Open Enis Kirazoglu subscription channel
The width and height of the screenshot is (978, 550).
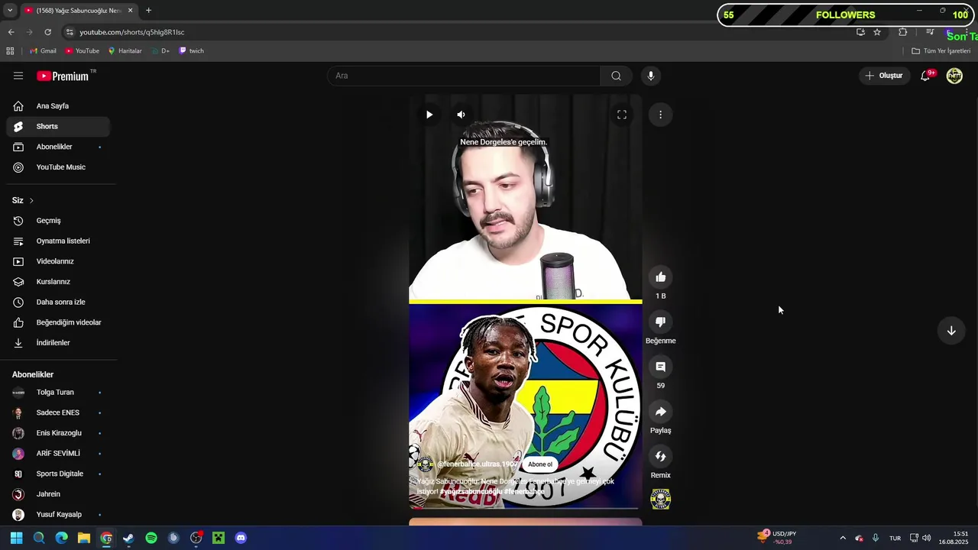click(58, 433)
